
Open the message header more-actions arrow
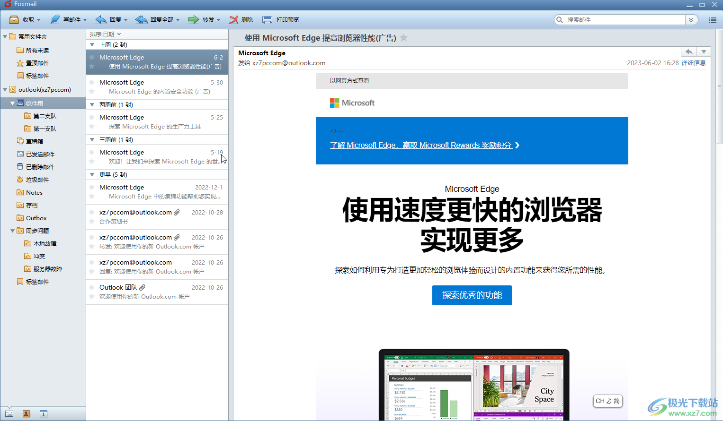coord(704,52)
